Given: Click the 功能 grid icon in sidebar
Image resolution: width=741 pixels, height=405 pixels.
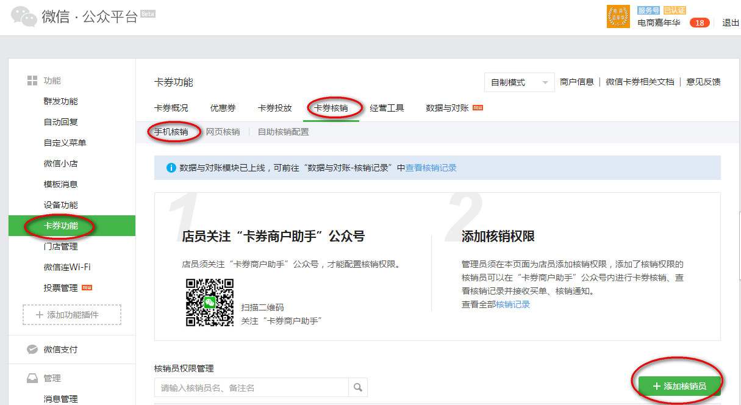Looking at the screenshot, I should [x=32, y=81].
